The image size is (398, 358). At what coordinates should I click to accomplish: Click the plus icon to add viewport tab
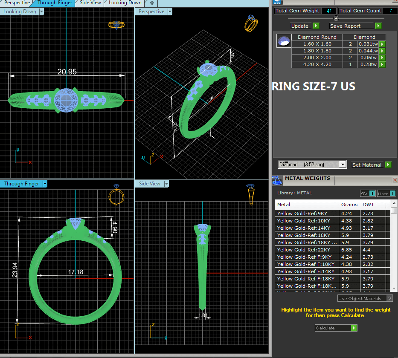pyautogui.click(x=152, y=3)
